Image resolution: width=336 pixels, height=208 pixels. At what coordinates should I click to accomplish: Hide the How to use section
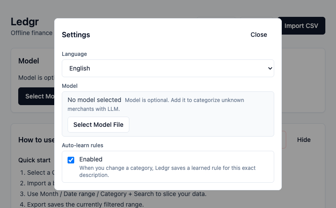304,140
